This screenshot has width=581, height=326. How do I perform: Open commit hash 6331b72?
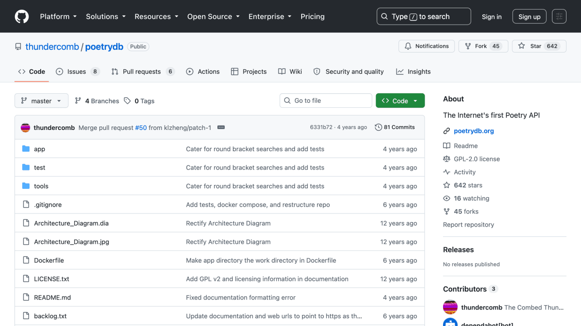coord(321,128)
